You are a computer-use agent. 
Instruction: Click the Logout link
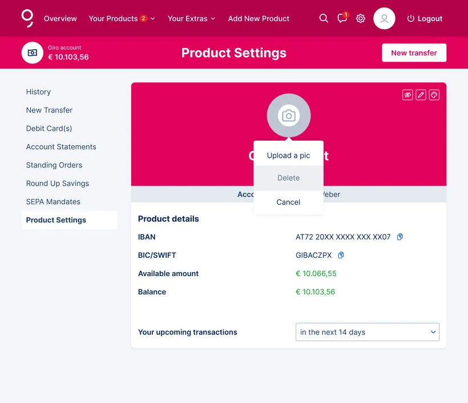[424, 18]
